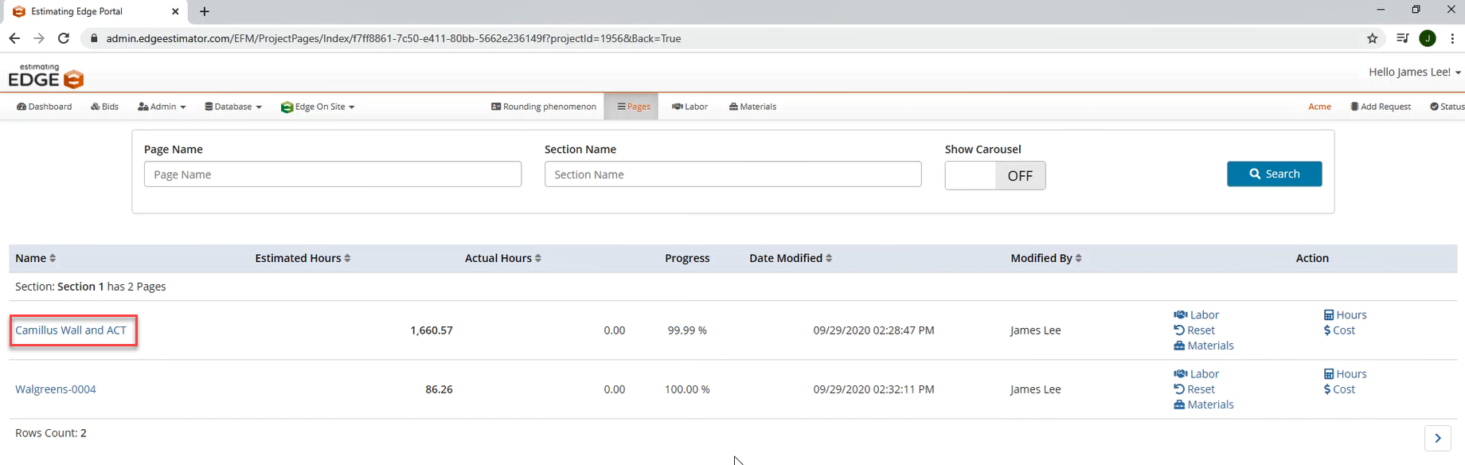Screen dimensions: 1465x465
Task: Expand the Admin dropdown menu
Action: pos(162,107)
